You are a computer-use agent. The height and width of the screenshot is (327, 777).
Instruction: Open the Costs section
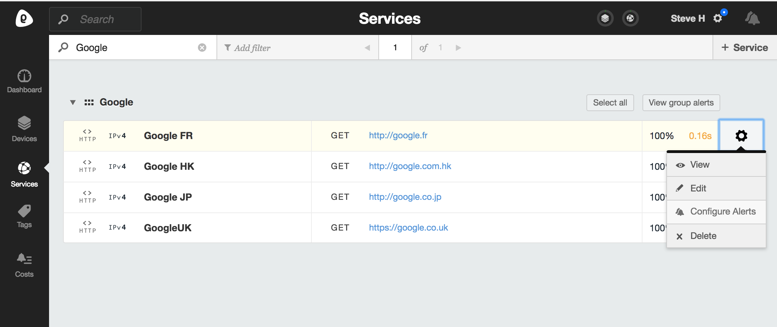tap(24, 265)
